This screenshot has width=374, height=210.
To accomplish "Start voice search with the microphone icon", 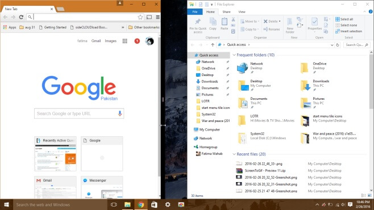I will pyautogui.click(x=120, y=114).
